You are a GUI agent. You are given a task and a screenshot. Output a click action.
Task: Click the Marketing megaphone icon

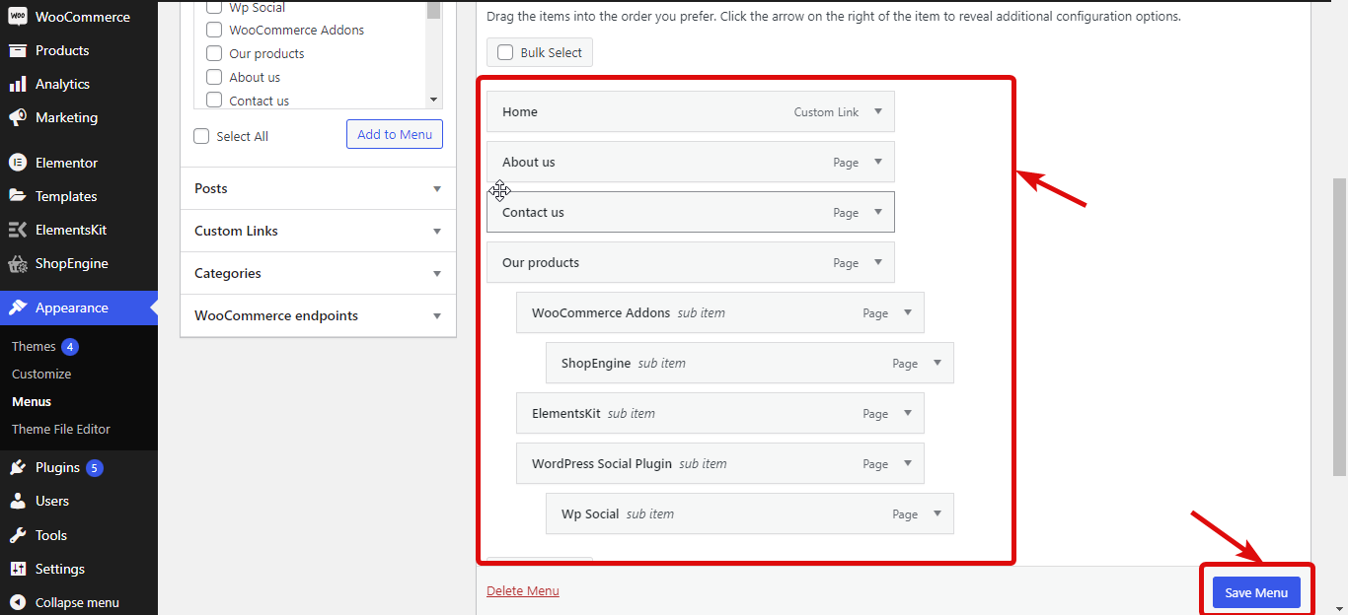point(18,117)
